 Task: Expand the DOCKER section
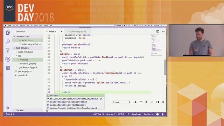[20, 110]
